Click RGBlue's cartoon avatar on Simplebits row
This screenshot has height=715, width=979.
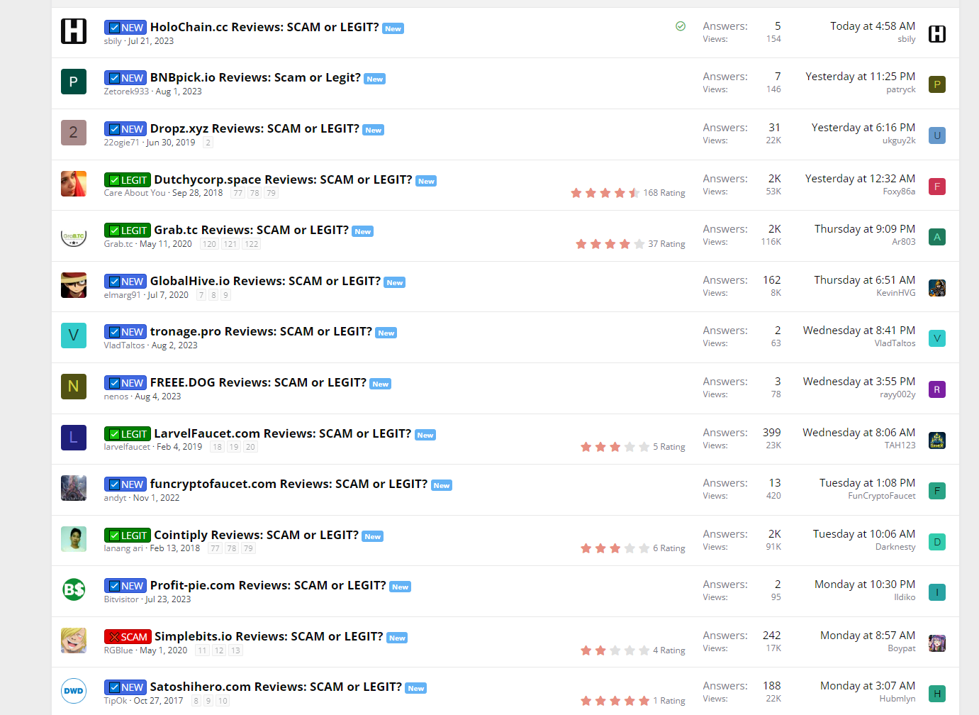point(74,641)
